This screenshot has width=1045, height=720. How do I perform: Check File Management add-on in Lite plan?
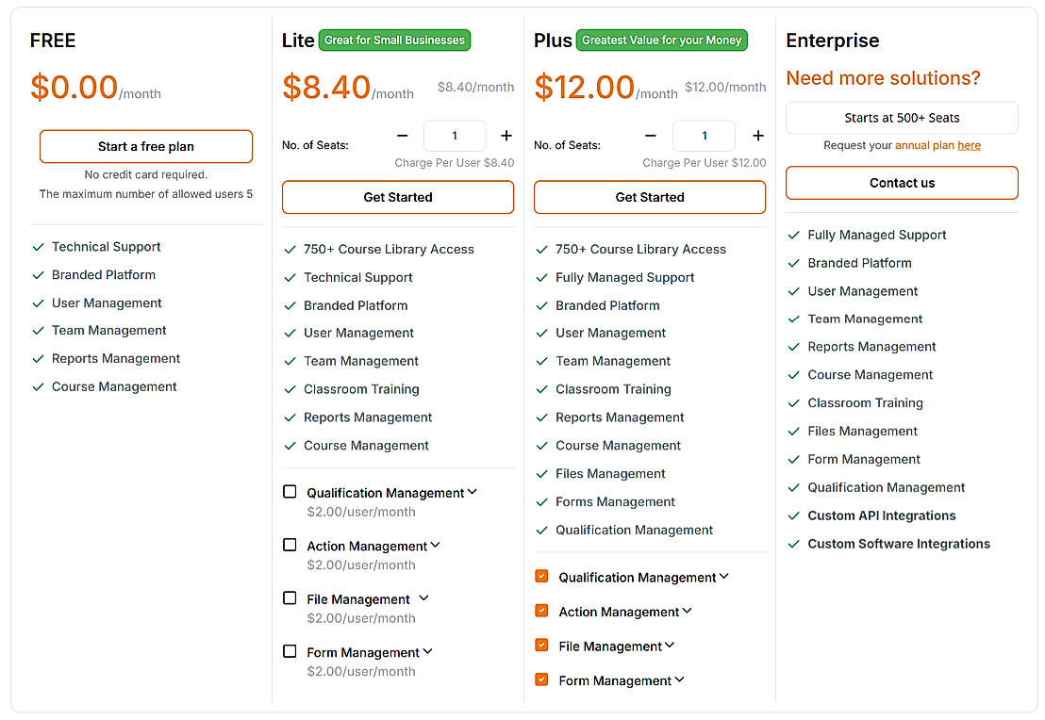coord(290,598)
